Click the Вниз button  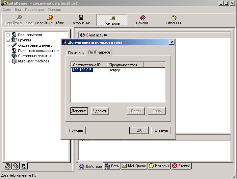pyautogui.click(x=157, y=111)
